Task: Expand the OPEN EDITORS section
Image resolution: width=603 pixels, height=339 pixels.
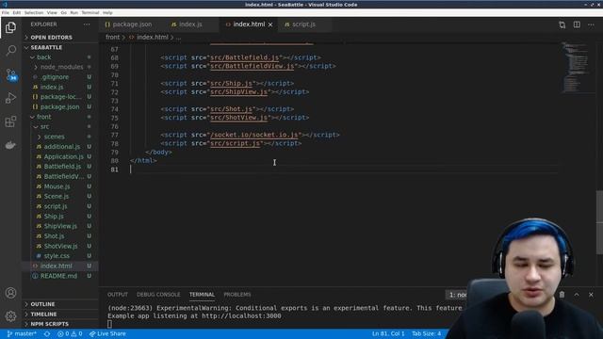Action: (x=60, y=38)
